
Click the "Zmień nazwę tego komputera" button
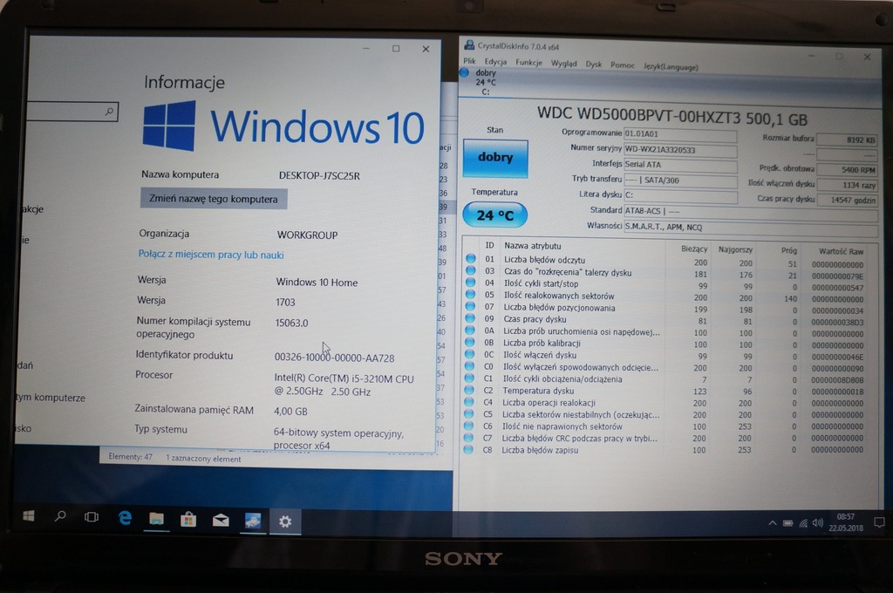pos(214,199)
